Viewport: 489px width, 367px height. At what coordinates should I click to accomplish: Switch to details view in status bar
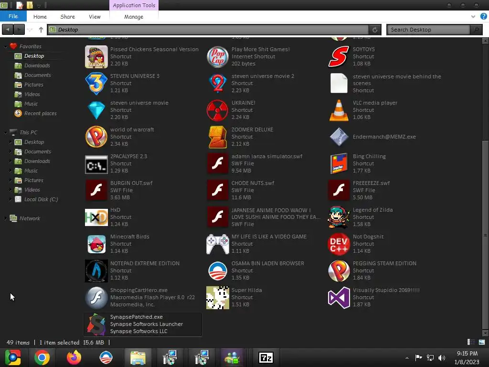[471, 342]
